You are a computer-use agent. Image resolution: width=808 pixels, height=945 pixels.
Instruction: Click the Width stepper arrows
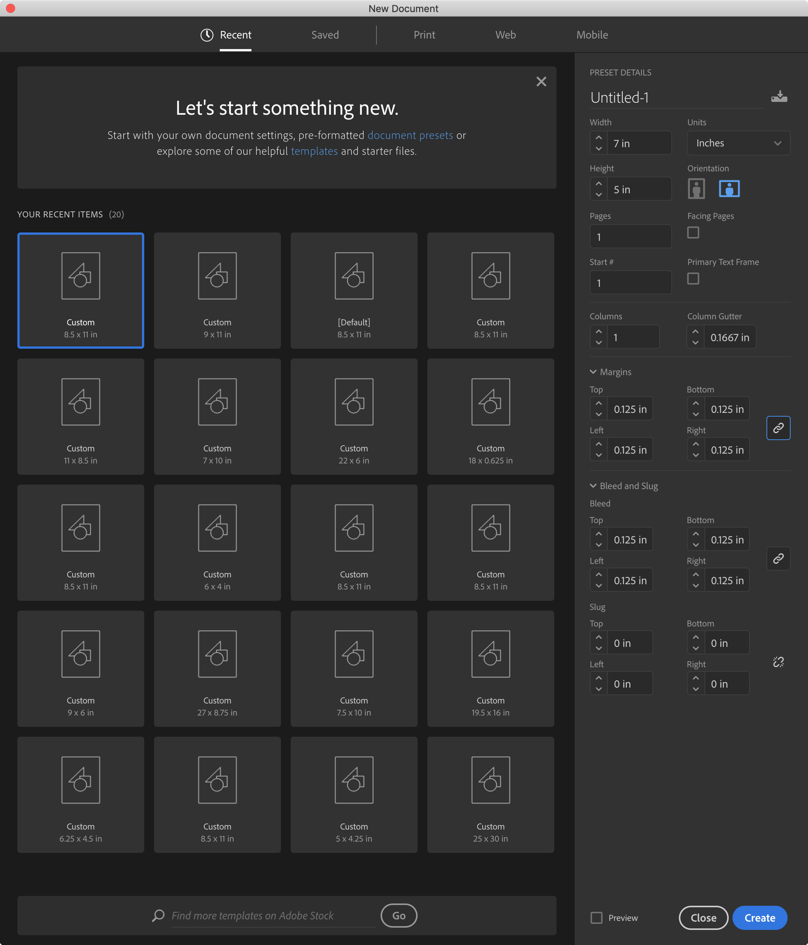click(x=598, y=143)
